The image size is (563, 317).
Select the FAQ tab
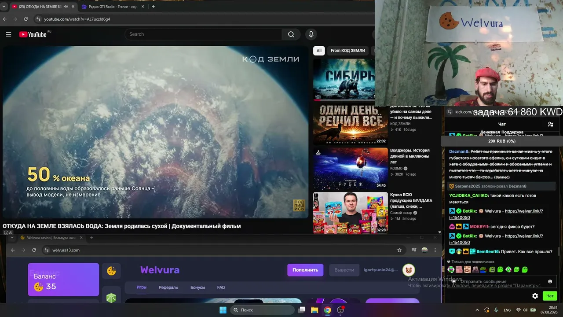[x=221, y=288]
